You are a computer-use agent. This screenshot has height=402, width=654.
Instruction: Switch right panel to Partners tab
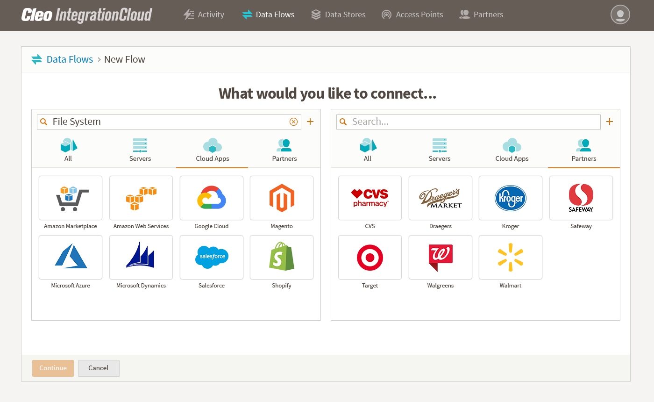(584, 150)
